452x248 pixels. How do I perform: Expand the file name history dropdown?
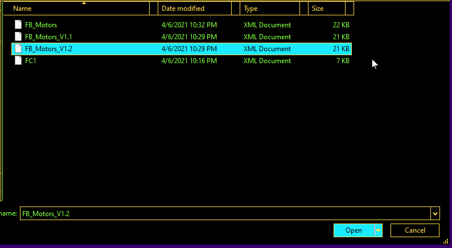point(435,213)
